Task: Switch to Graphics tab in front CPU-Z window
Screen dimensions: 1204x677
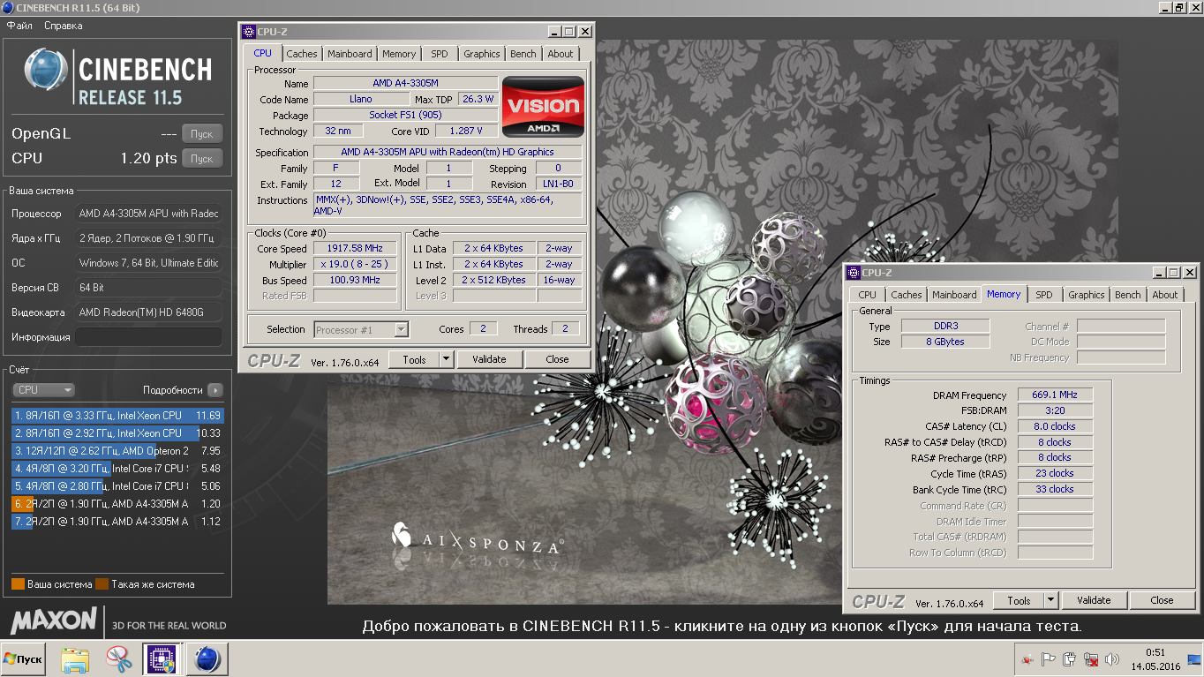Action: [482, 54]
